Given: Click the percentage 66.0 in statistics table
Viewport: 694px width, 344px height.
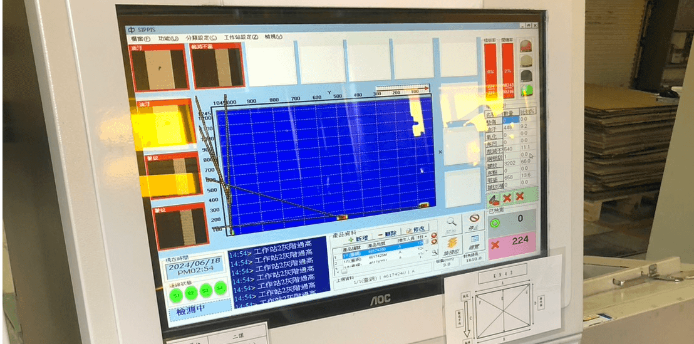Looking at the screenshot, I should (526, 161).
